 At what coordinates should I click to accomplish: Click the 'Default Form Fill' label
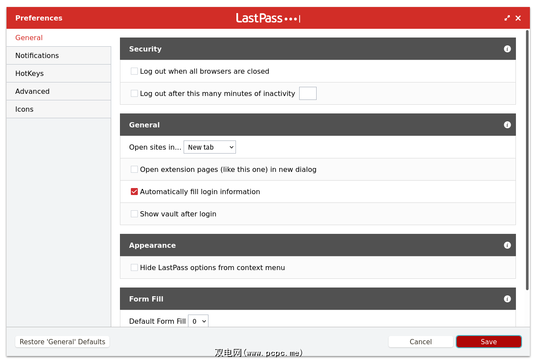(157, 321)
